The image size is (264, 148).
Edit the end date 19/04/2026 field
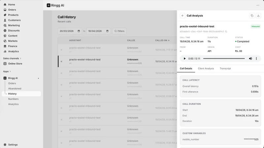(98, 31)
